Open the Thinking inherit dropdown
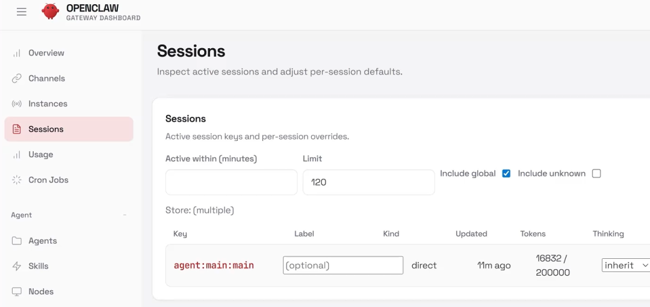Screen dimensions: 650x307 (x=625, y=265)
